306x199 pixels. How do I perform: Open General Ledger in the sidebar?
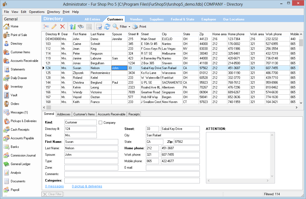(20, 164)
